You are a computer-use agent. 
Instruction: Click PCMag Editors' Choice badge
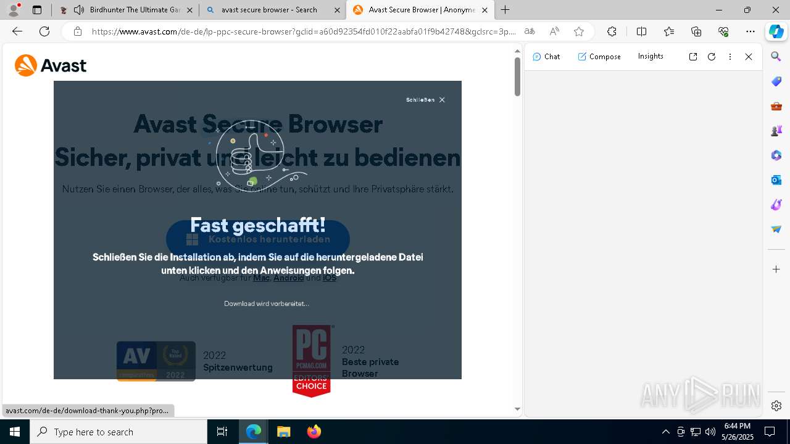point(312,361)
